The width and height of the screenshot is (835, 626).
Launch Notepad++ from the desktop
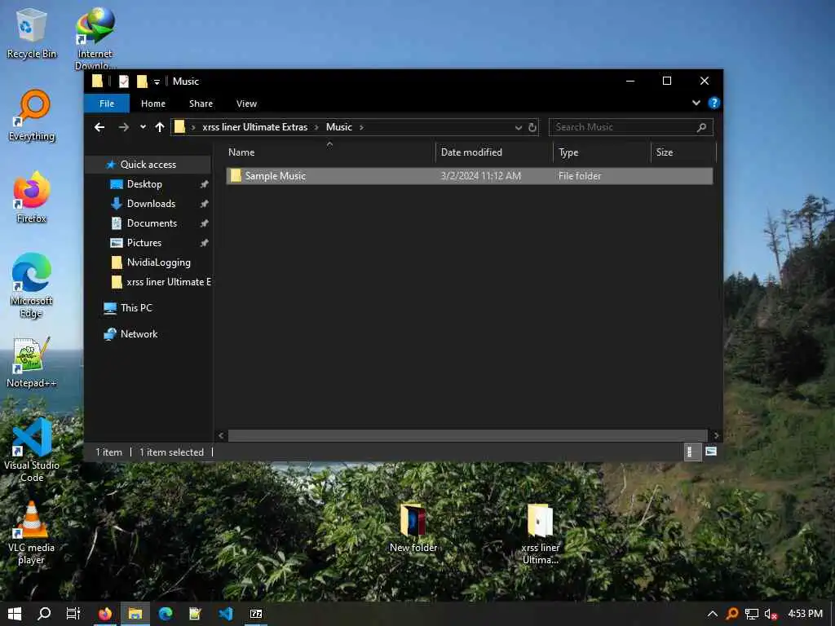(32, 362)
